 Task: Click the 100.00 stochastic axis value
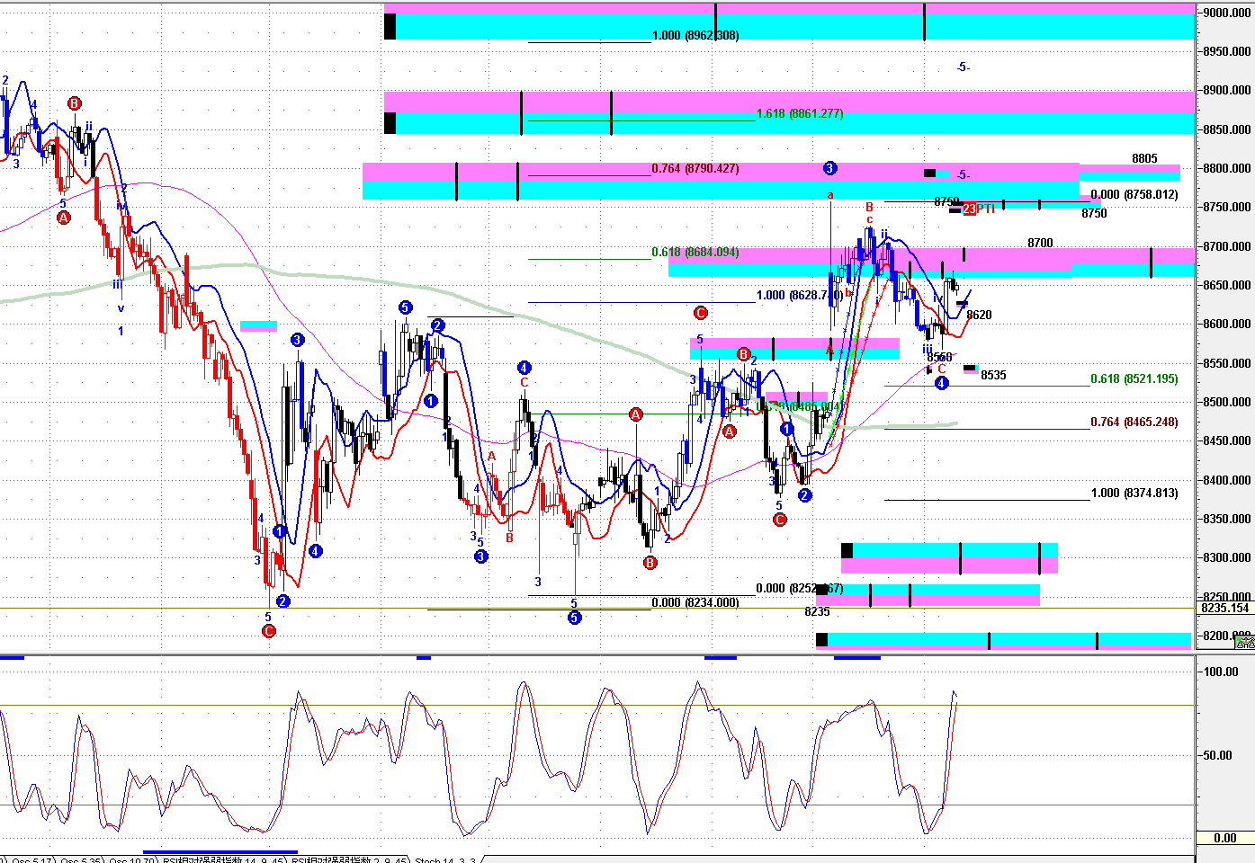(x=1222, y=672)
